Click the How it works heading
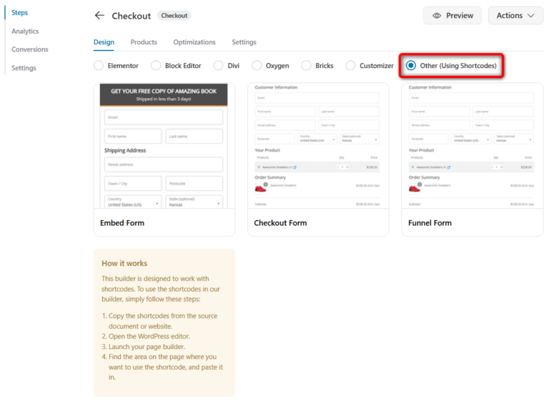Image resolution: width=549 pixels, height=404 pixels. (124, 263)
